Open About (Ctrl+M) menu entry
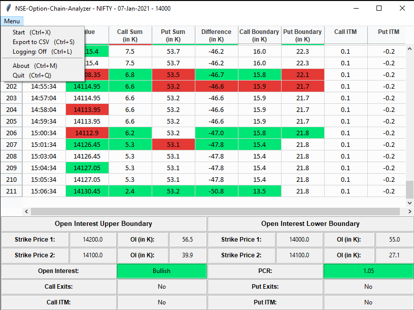 (x=42, y=66)
